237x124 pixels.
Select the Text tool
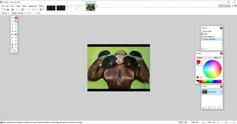[13, 48]
